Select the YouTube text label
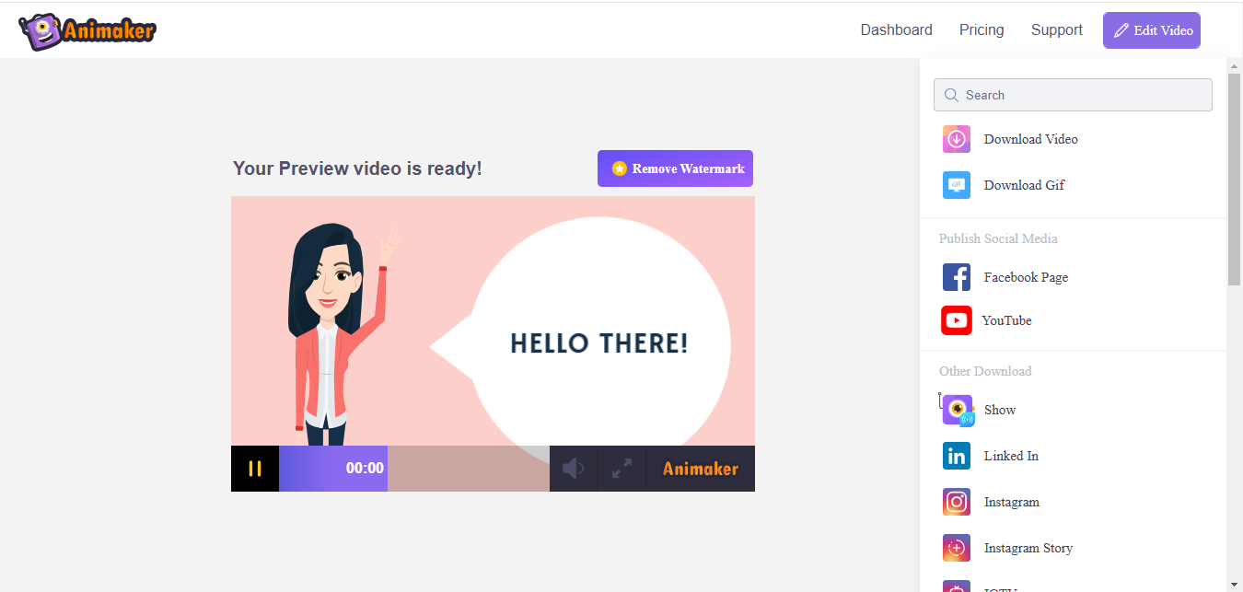1243x592 pixels. pyautogui.click(x=1006, y=320)
